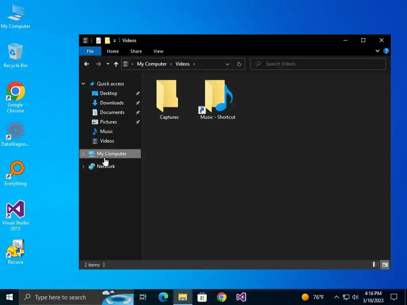The height and width of the screenshot is (305, 407).
Task: Open the address bar history dropdown
Action: click(227, 64)
